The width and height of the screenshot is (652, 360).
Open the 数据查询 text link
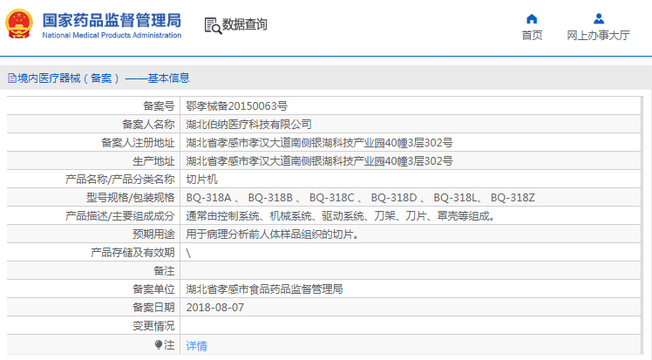245,25
